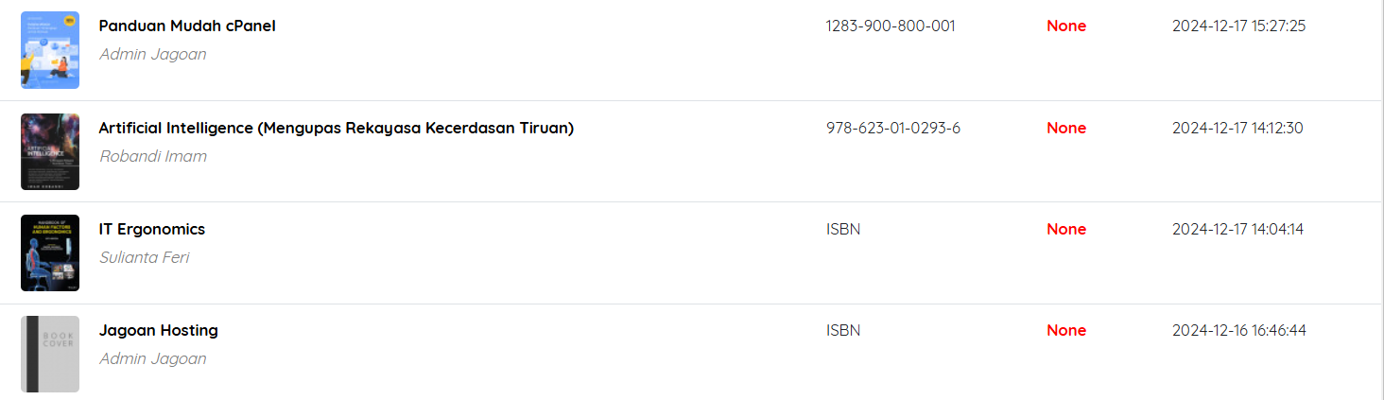Image resolution: width=1384 pixels, height=400 pixels.
Task: Click red None in the Panduan Mudah cPanel row
Action: (1065, 26)
